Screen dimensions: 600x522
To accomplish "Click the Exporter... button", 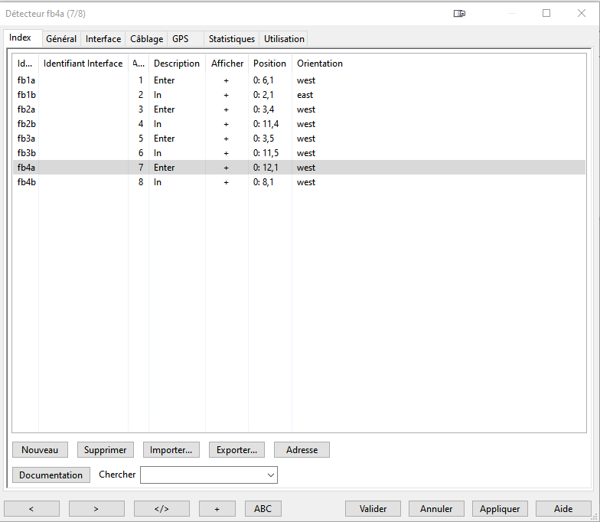I will pos(237,450).
